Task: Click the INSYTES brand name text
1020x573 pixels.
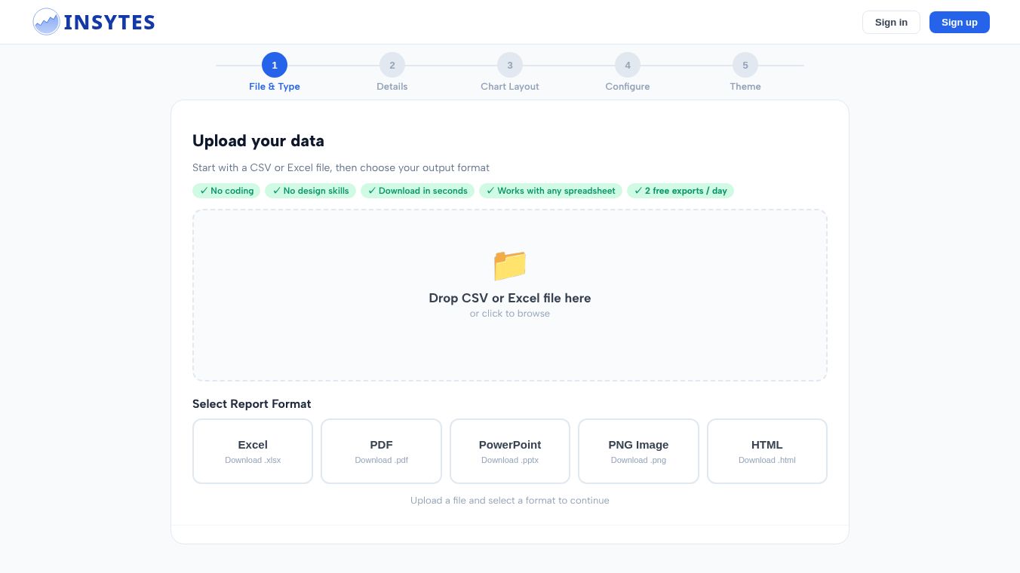Action: (x=109, y=23)
